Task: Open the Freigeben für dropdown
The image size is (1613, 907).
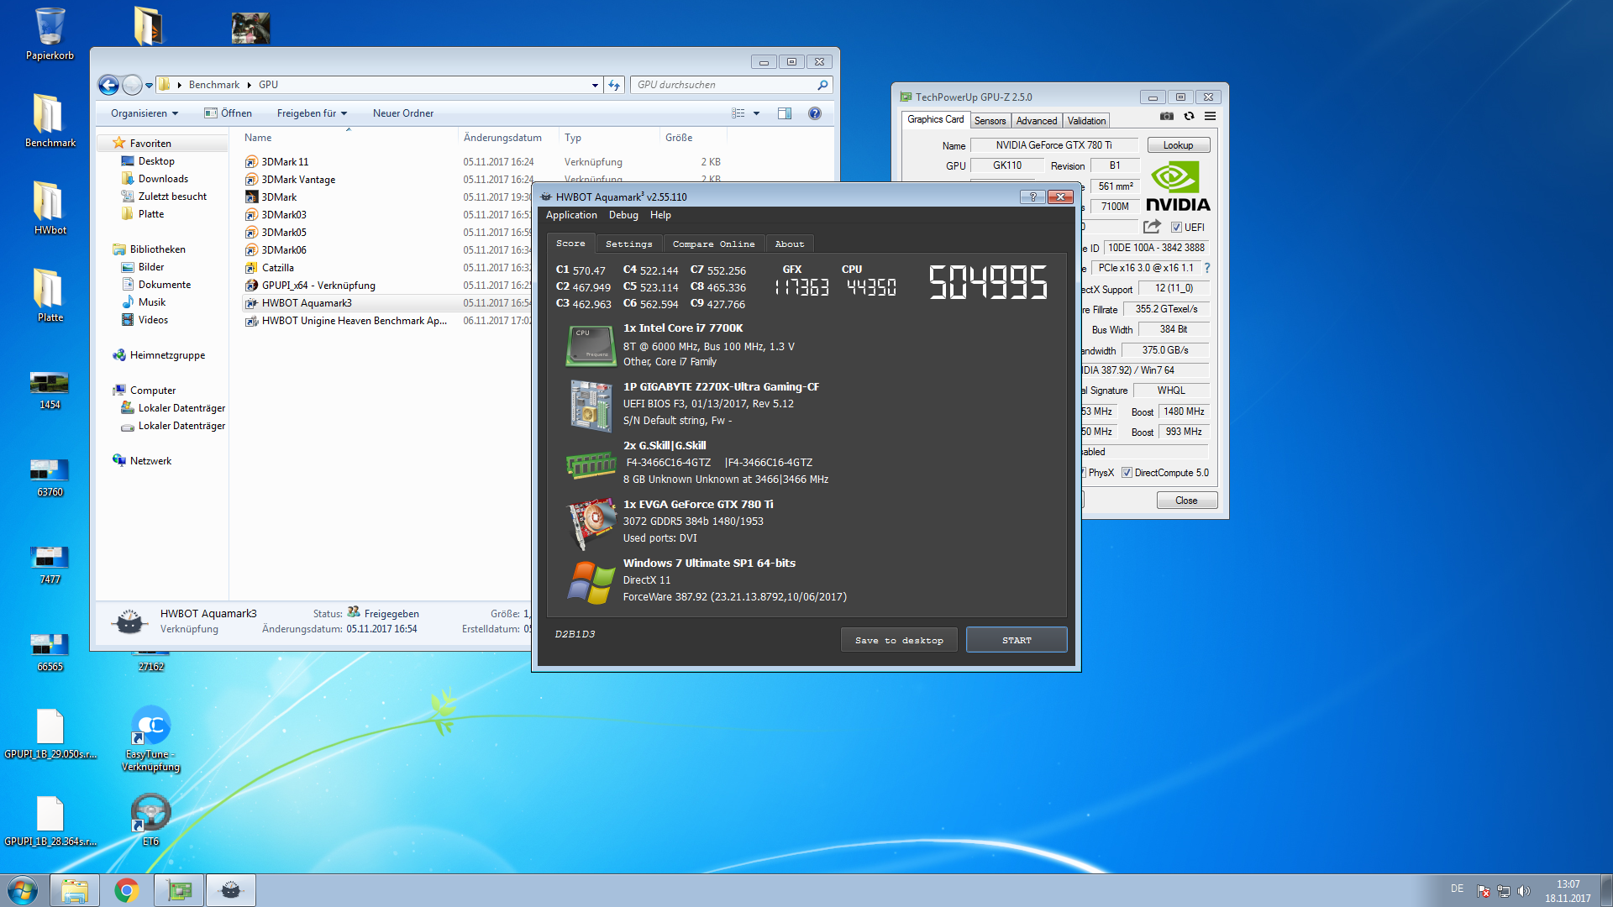Action: [312, 113]
